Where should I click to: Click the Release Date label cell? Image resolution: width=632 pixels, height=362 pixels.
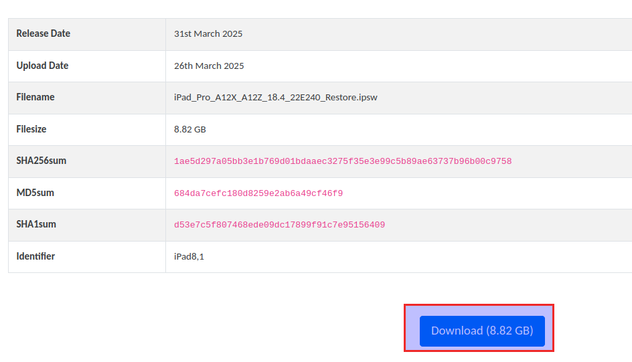[x=44, y=33]
